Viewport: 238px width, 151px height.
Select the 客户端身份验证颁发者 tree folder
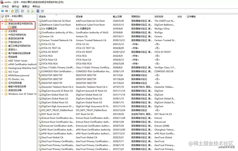[19, 53]
